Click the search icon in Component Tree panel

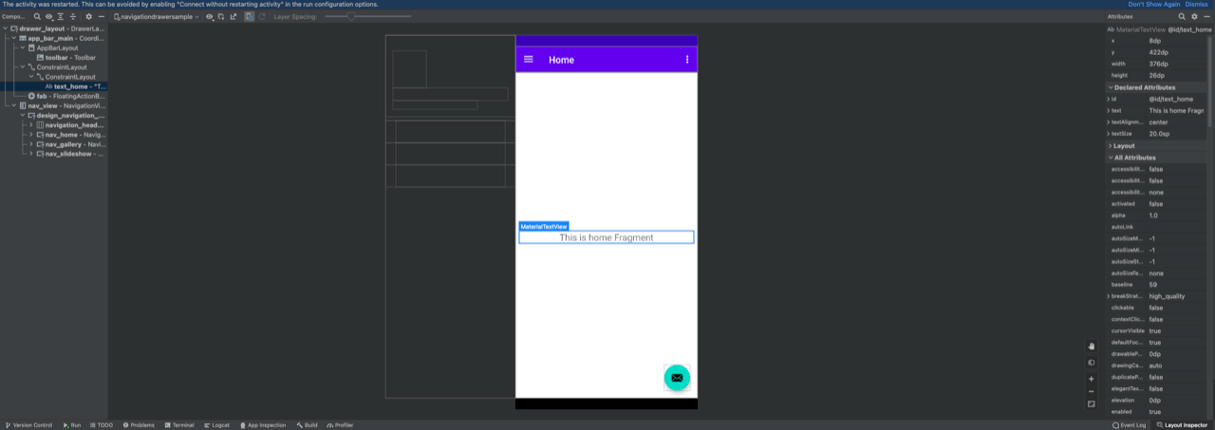pos(37,17)
